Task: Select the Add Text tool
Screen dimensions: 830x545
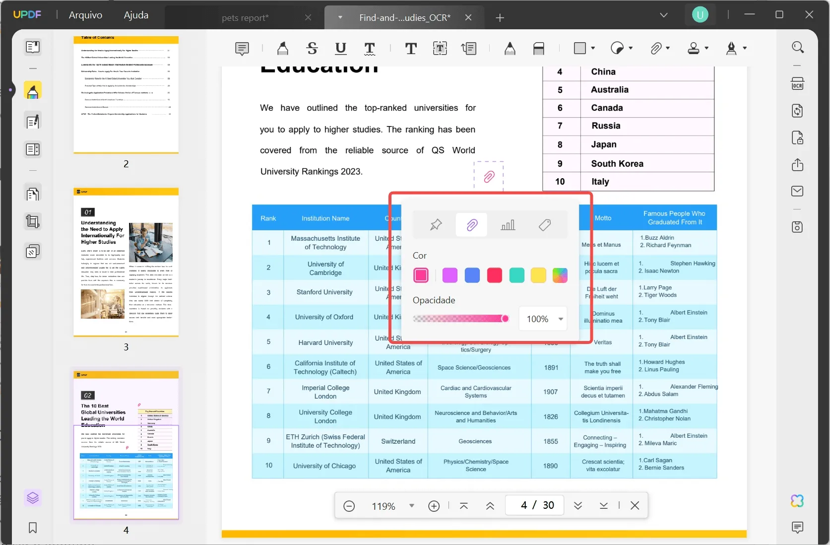Action: point(411,49)
